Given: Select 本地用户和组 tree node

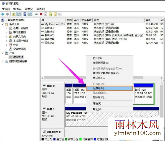Looking at the screenshot, I should [x=21, y=41].
